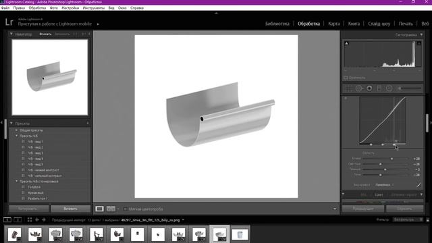This screenshot has height=243, width=432.
Task: Open the Инструменты menu
Action: [x=94, y=8]
